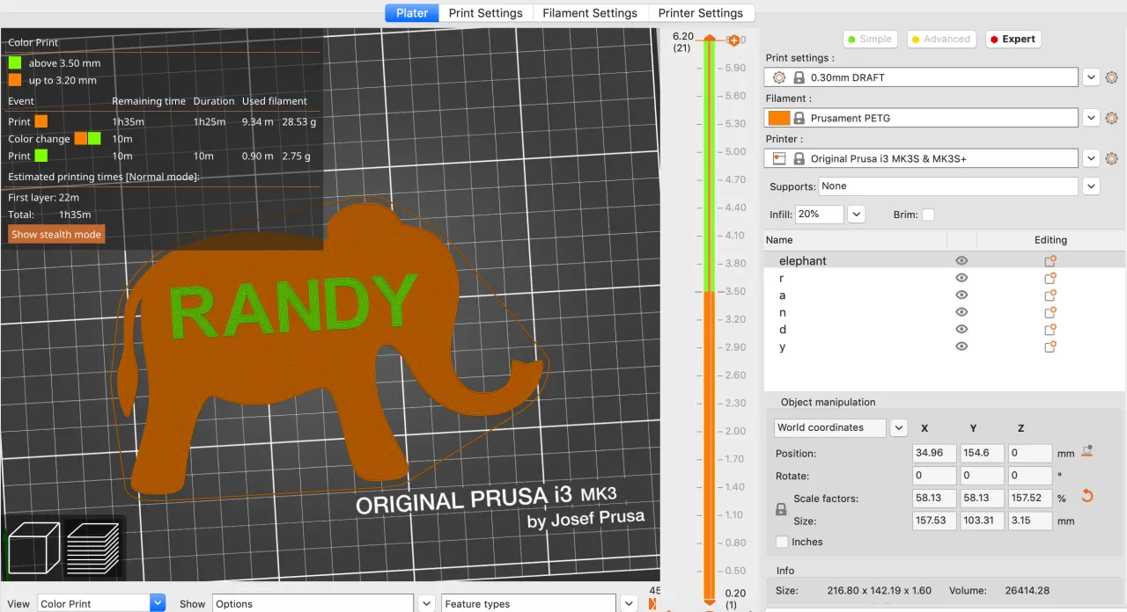Click Position X field 34.96
The image size is (1127, 612).
934,454
